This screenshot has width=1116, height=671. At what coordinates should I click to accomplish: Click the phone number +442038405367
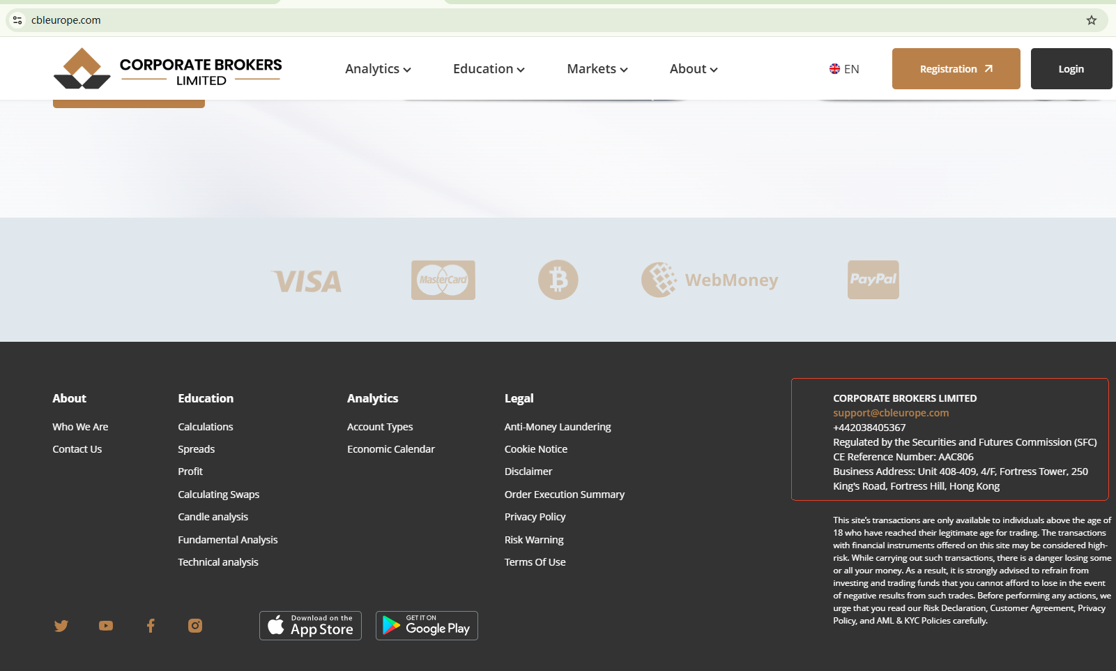click(869, 428)
